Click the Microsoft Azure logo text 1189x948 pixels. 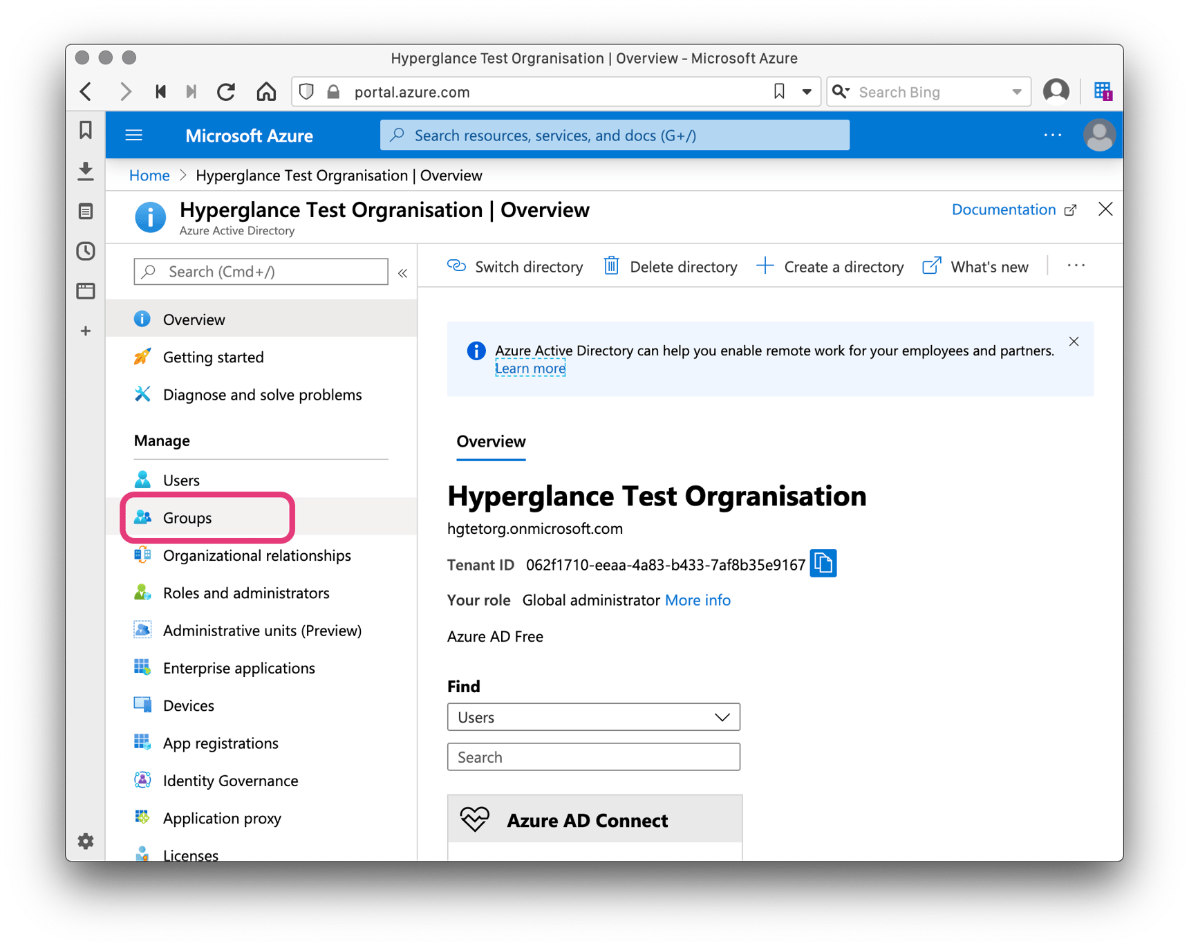pos(249,136)
